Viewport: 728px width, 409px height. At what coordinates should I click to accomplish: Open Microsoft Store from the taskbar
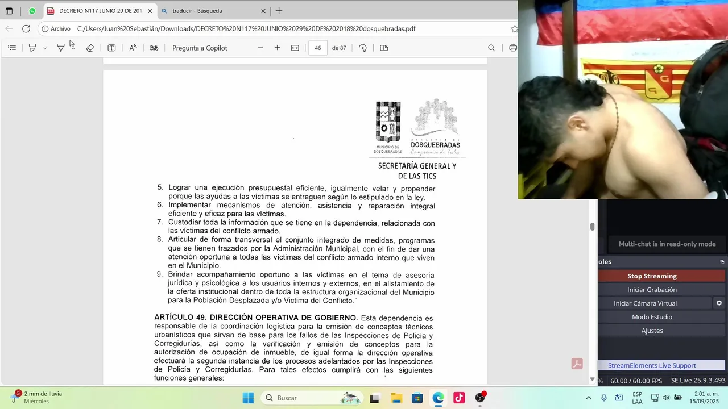point(417,398)
